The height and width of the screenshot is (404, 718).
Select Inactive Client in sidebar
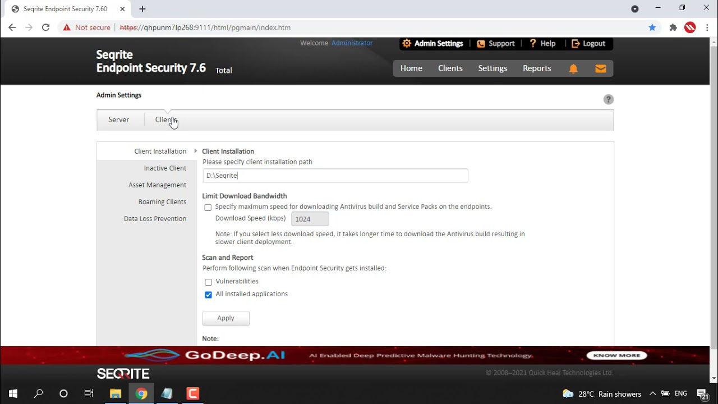coord(165,168)
